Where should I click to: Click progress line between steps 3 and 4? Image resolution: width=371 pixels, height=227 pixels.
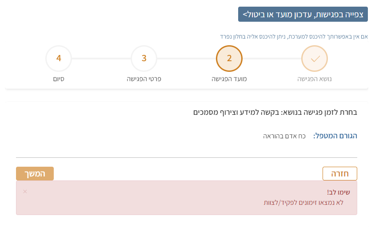point(101,59)
